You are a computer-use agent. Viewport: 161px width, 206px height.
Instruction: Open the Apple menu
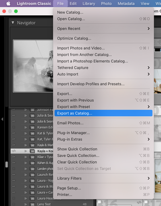point(8,4)
